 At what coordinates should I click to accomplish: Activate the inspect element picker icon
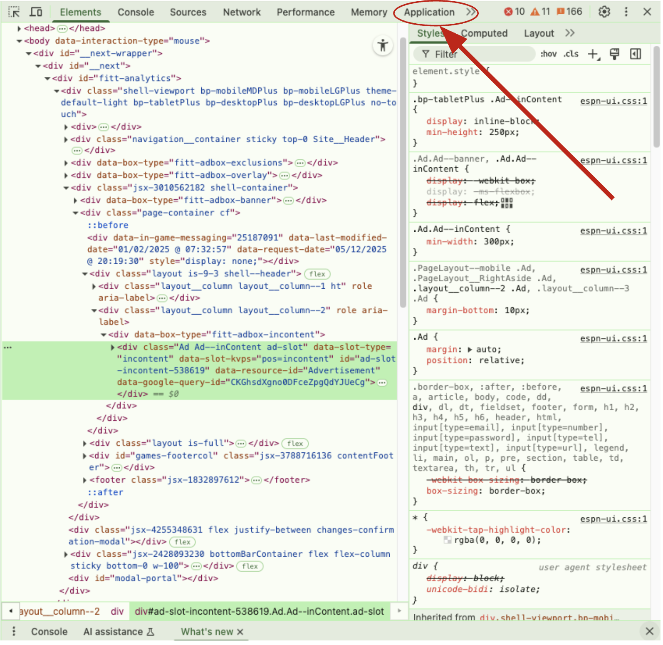[x=14, y=12]
